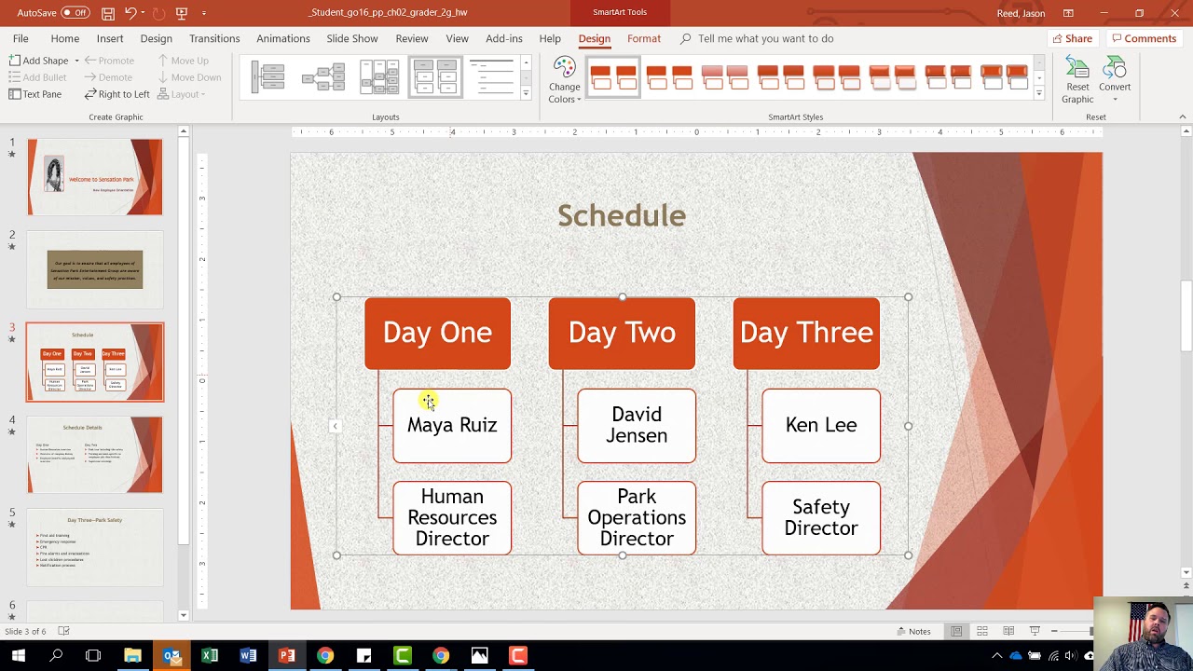Open Excel from the taskbar

tap(210, 656)
